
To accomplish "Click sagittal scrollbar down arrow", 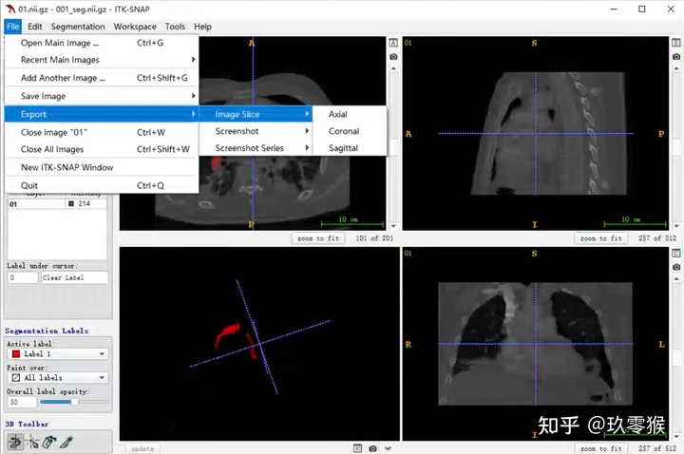I will (675, 226).
